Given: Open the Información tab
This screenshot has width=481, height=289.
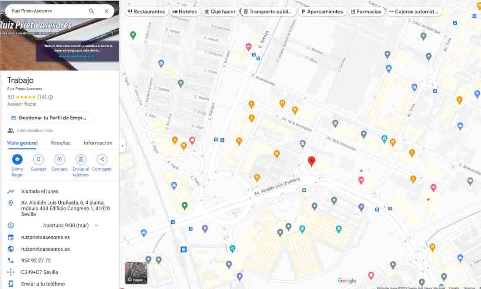Looking at the screenshot, I should [98, 143].
